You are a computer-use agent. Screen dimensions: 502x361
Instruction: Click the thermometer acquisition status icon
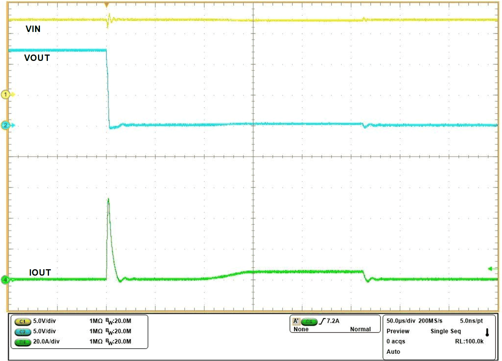(x=487, y=332)
